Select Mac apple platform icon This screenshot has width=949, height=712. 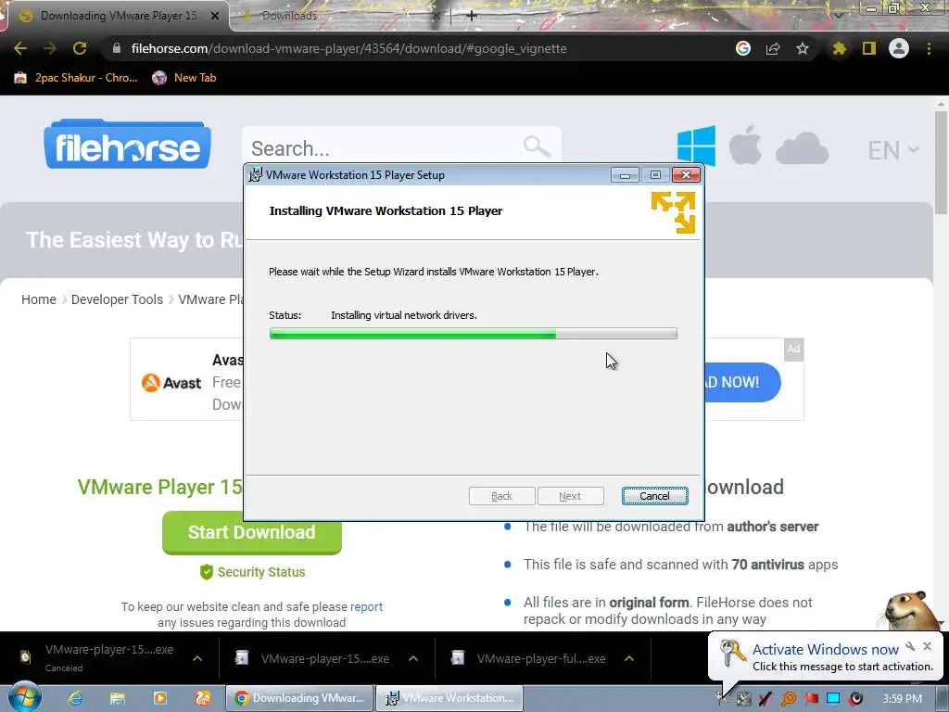[x=745, y=146]
